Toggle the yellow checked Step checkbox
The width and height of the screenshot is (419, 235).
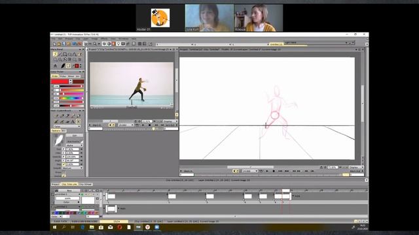coord(64,164)
